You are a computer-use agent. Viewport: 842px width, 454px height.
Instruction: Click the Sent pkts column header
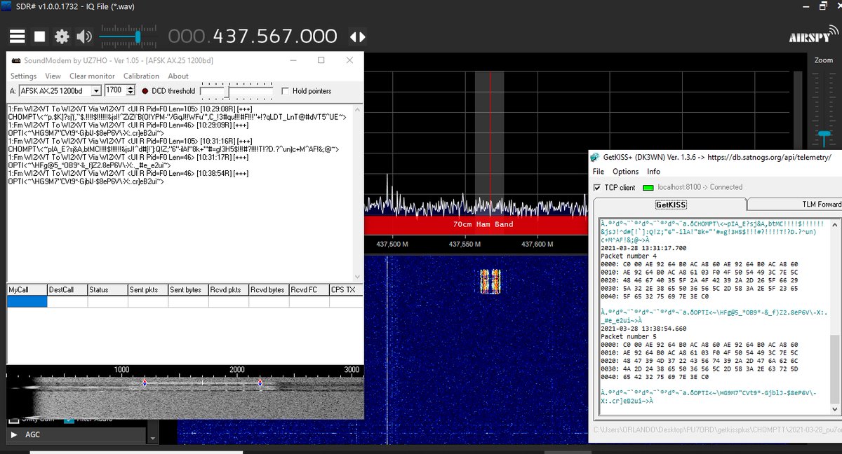[147, 289]
